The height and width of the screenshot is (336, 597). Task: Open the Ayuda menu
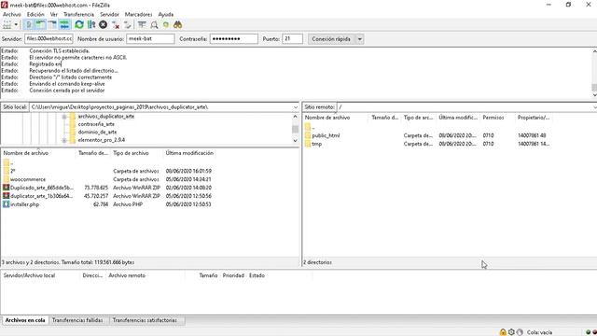[166, 15]
